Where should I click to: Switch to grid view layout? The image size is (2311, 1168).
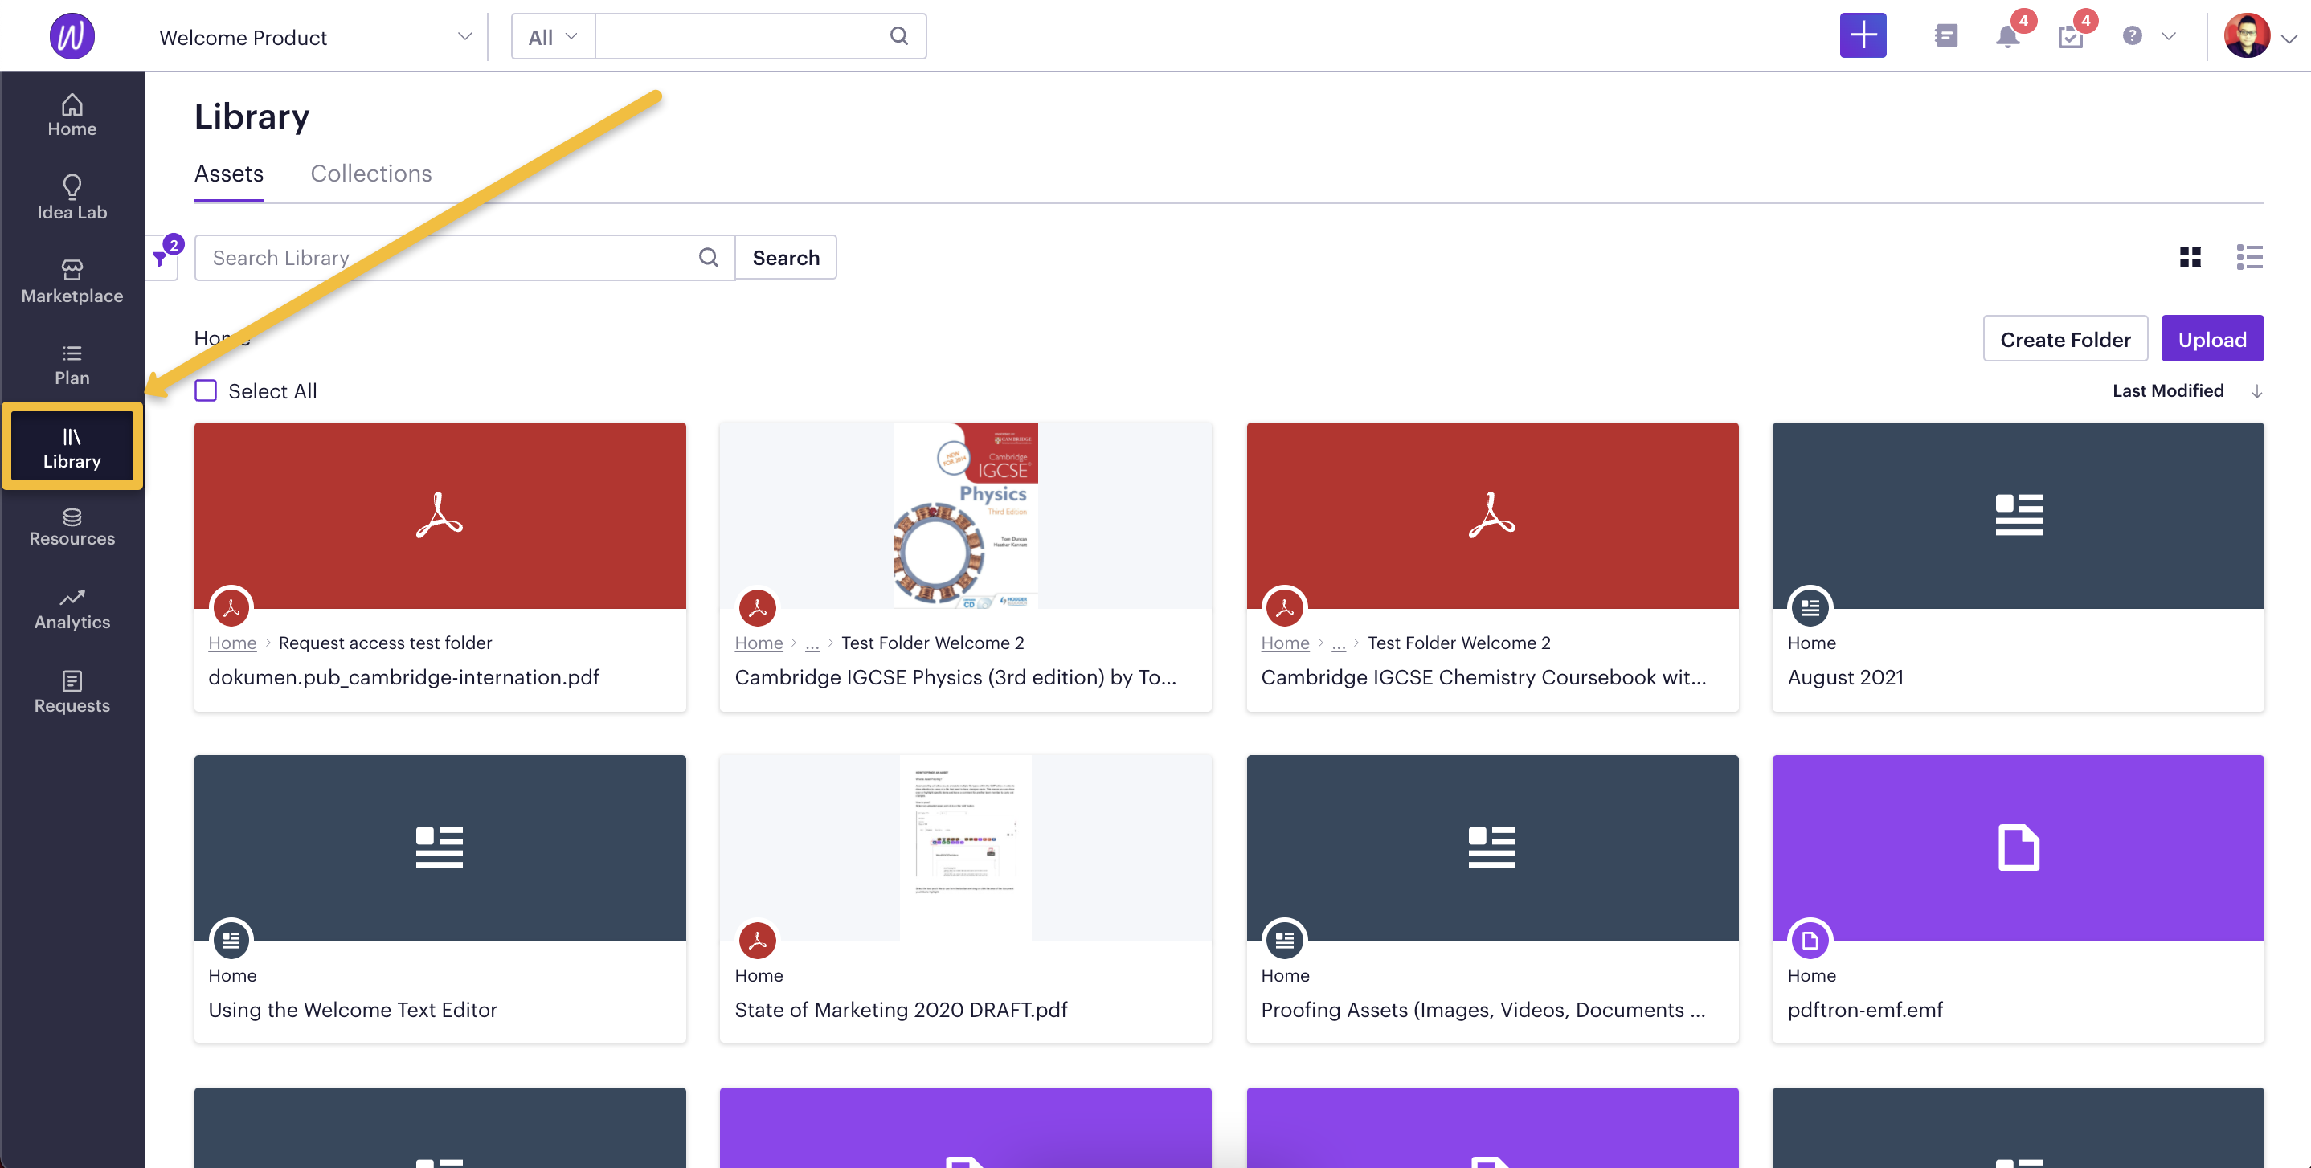pyautogui.click(x=2190, y=256)
